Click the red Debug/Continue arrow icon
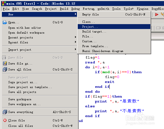The height and width of the screenshot is (129, 164). point(157,15)
